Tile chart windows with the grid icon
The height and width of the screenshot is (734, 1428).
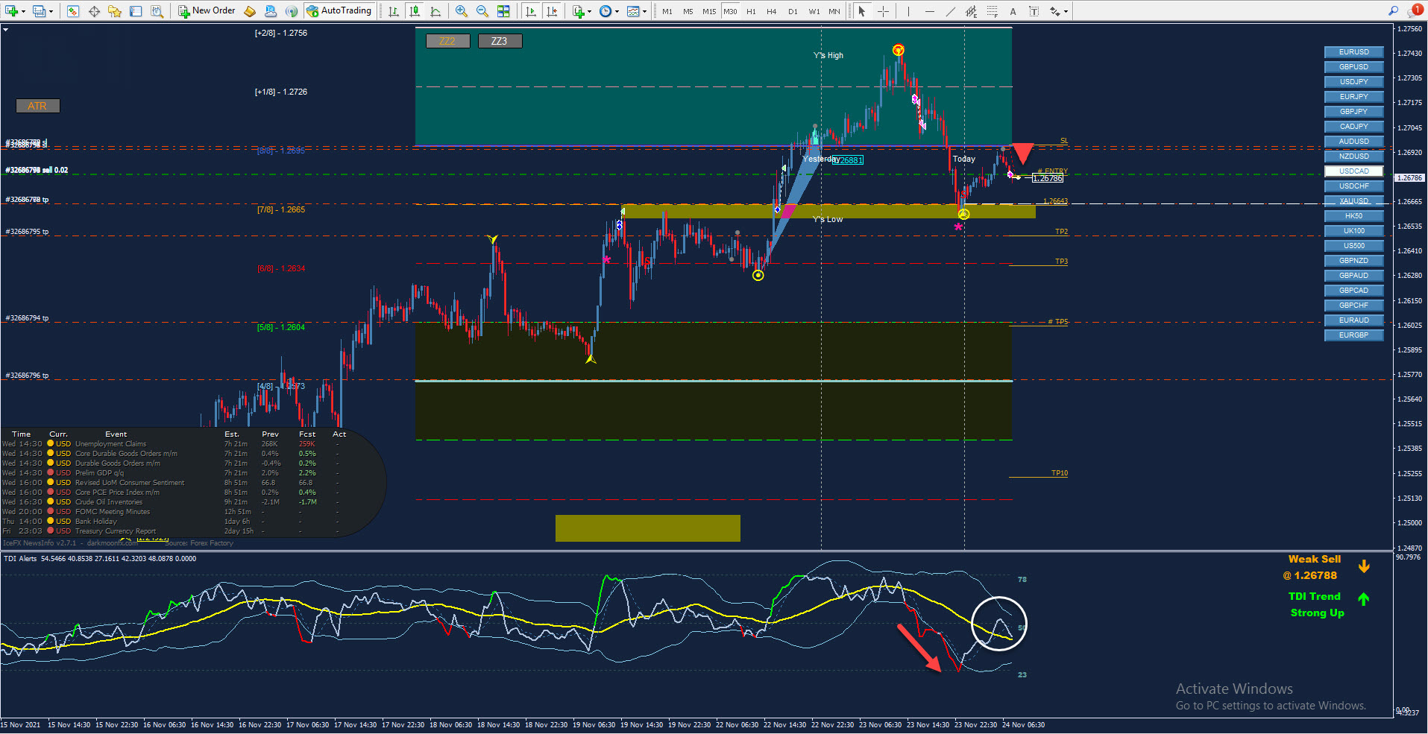[503, 11]
